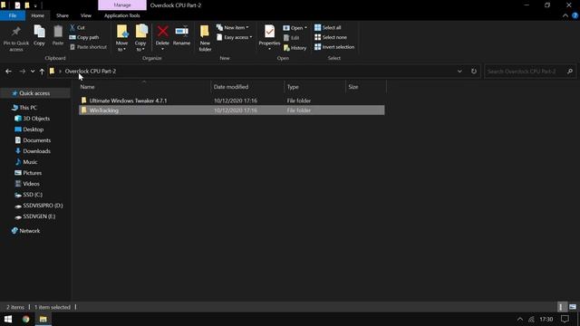Open the Application Tools tab
The image size is (580, 326).
point(122,15)
